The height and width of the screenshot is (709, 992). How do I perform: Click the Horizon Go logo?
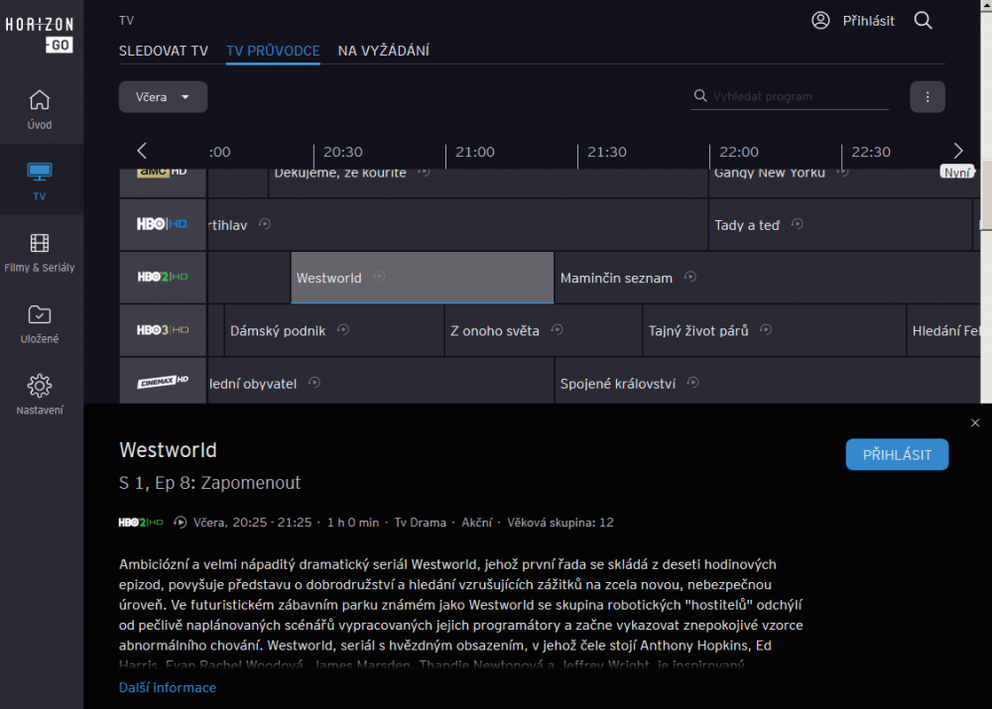[x=40, y=33]
